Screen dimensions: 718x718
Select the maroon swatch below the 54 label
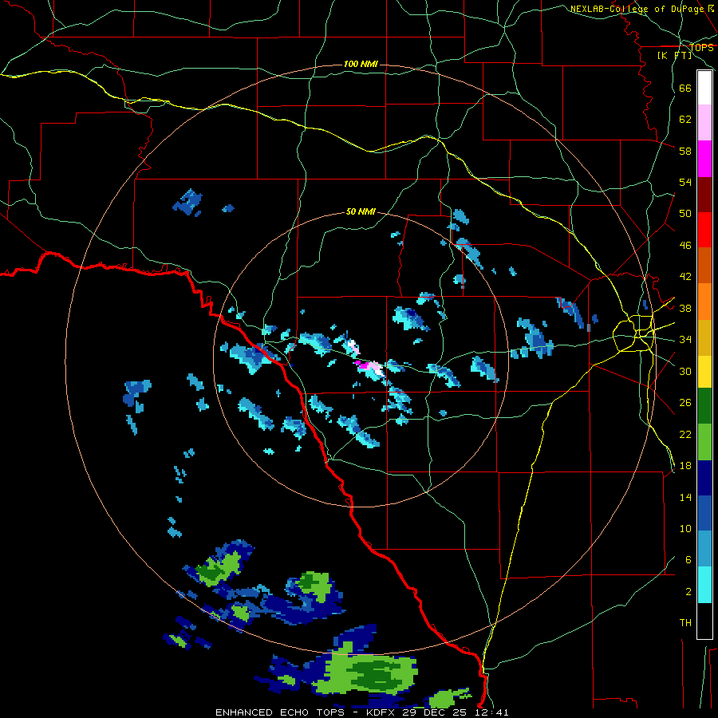[x=704, y=195]
